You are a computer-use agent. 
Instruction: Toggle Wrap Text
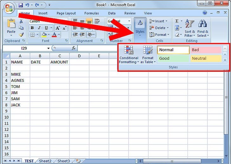click(x=97, y=21)
